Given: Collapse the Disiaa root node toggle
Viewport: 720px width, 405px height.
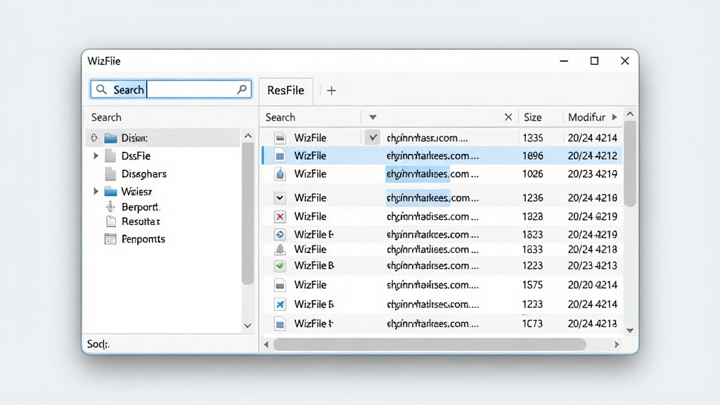Looking at the screenshot, I should click(94, 138).
